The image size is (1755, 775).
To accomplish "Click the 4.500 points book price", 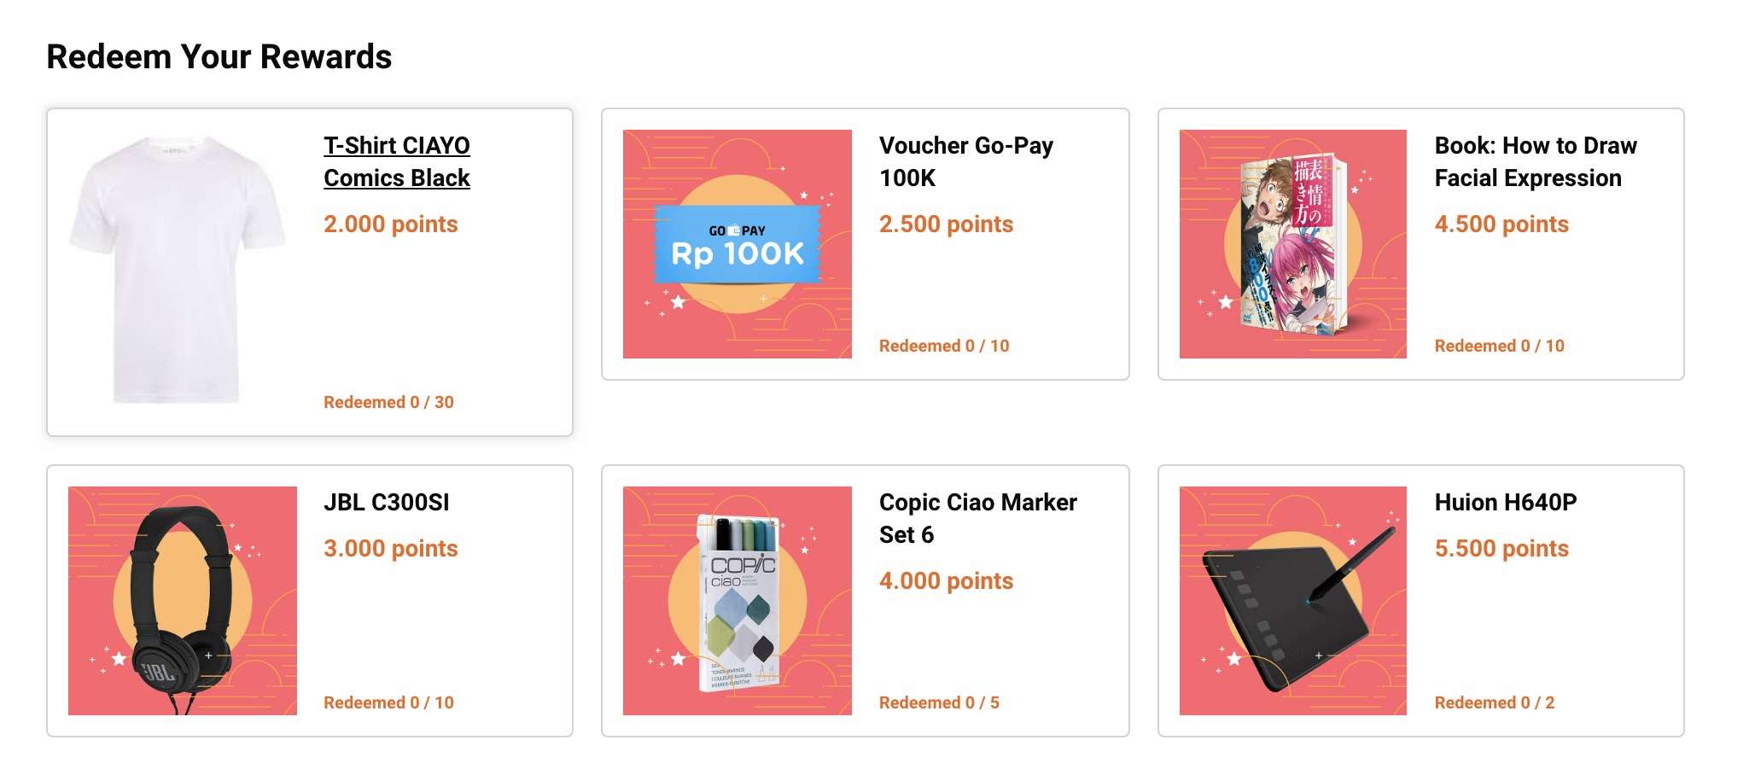I will tap(1501, 224).
